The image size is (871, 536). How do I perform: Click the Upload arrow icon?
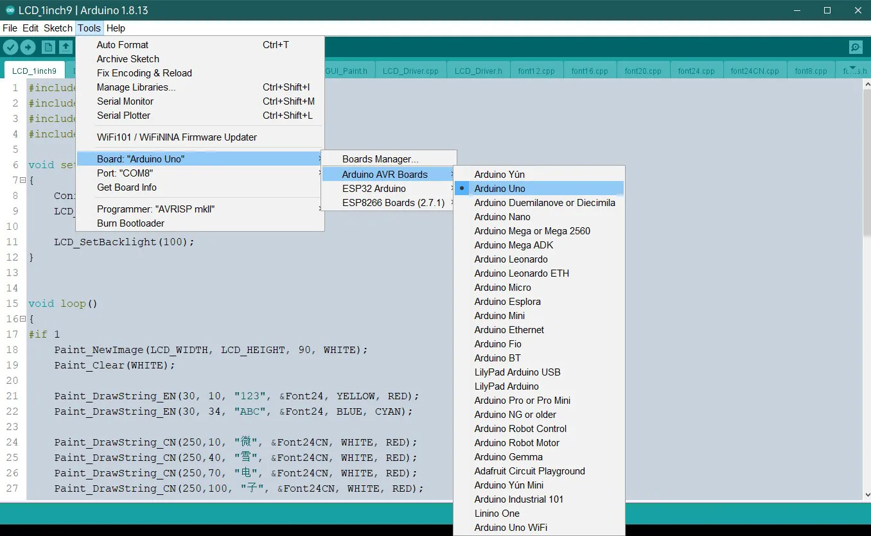pos(28,47)
